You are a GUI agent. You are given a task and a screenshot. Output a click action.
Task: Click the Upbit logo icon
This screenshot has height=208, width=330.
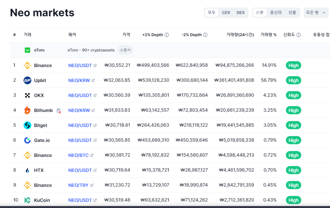[x=27, y=80]
